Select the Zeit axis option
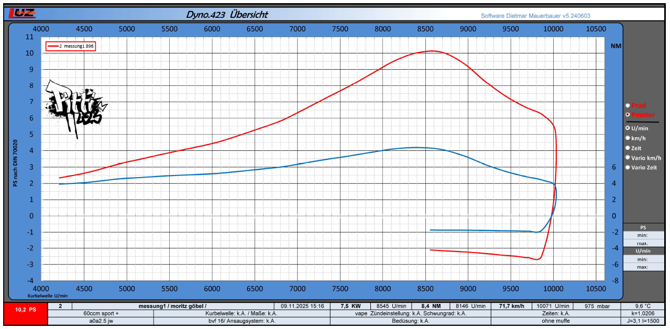This screenshot has width=670, height=329. pos(628,148)
